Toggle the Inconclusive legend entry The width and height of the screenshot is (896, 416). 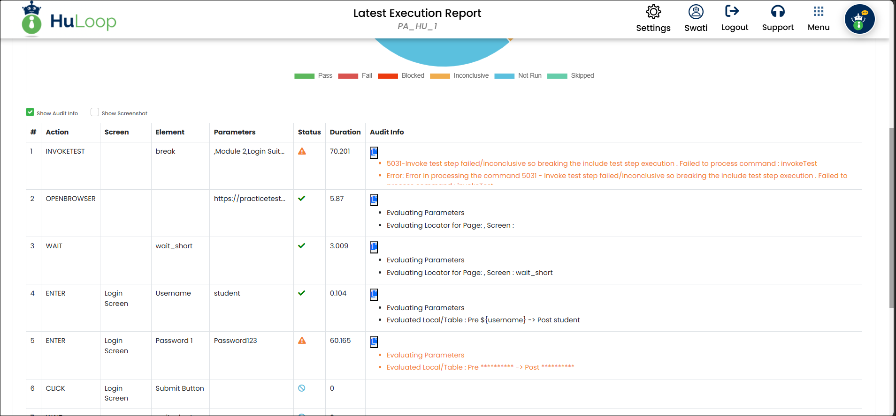tap(459, 76)
